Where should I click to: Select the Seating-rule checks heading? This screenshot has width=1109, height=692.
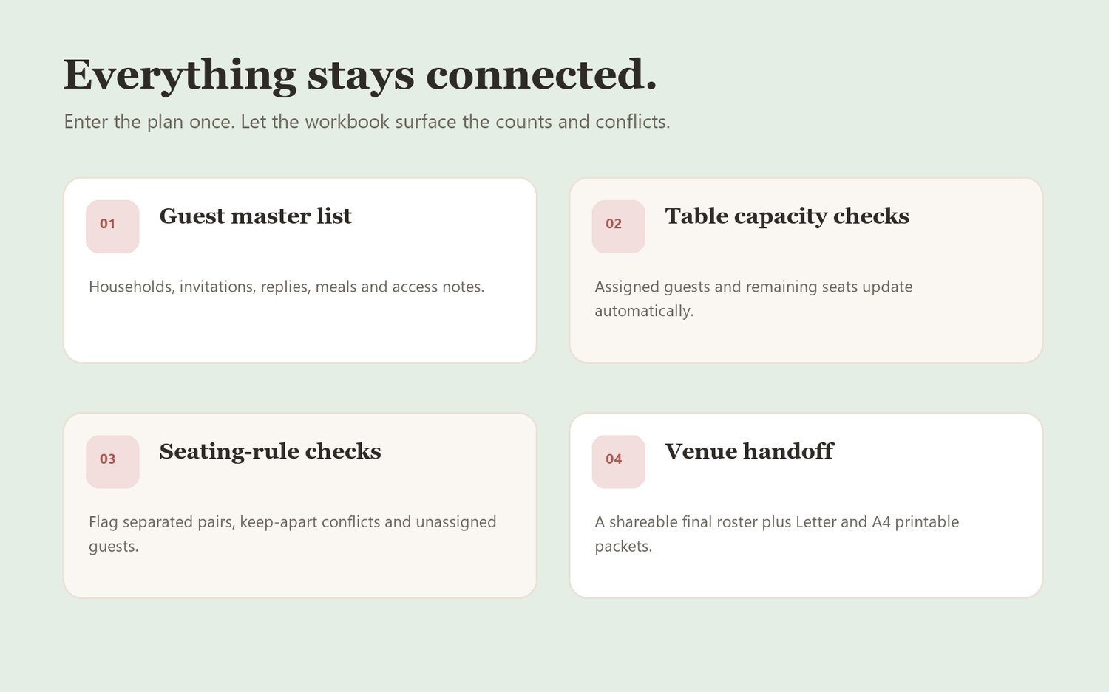[270, 451]
